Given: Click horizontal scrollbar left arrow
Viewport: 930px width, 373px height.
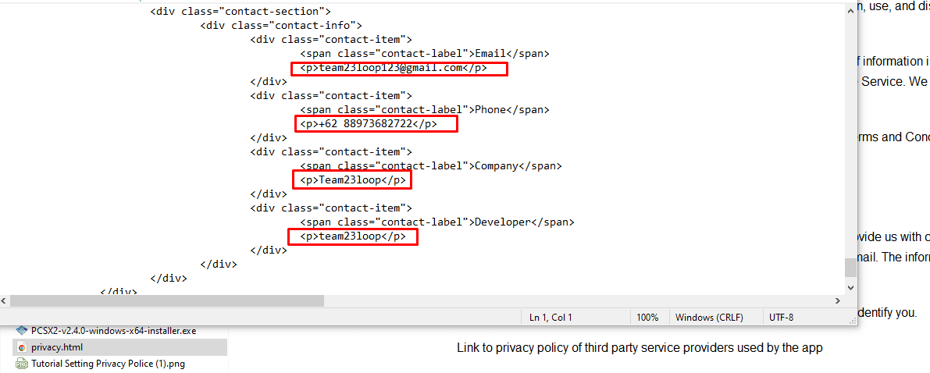Looking at the screenshot, I should click(5, 300).
